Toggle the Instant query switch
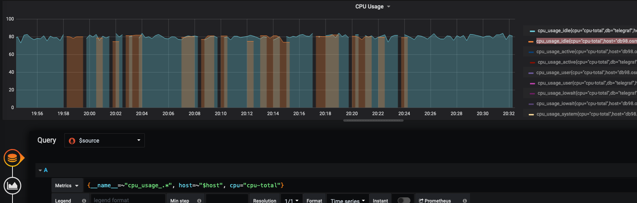 pyautogui.click(x=404, y=200)
